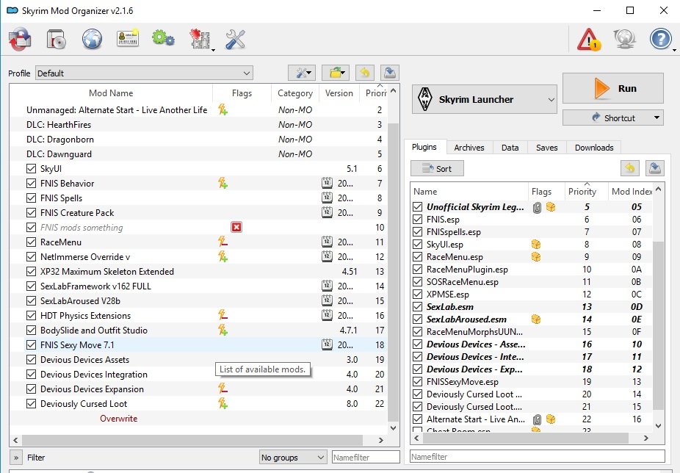Sort by Version column header
This screenshot has height=473, width=680.
(339, 93)
